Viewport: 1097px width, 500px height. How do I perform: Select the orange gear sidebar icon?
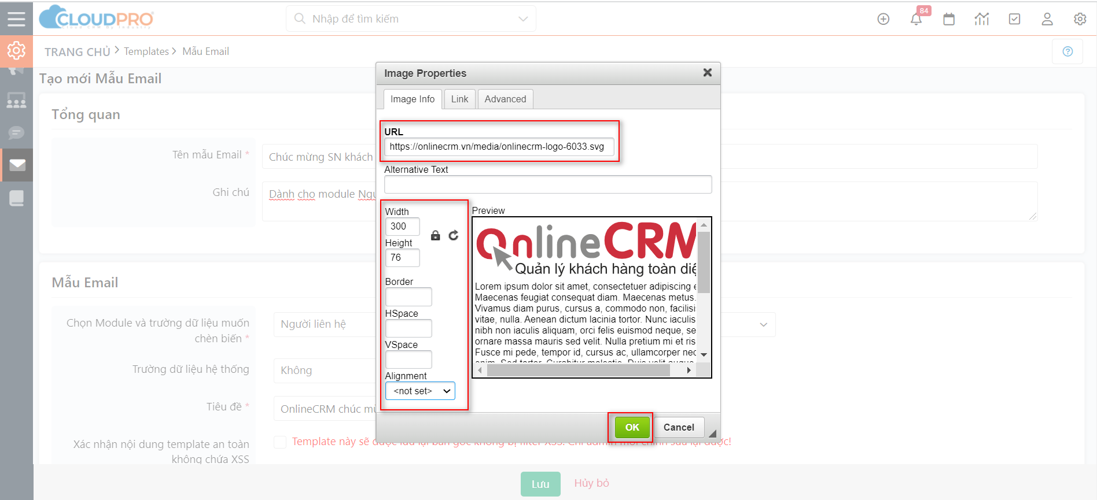16,51
